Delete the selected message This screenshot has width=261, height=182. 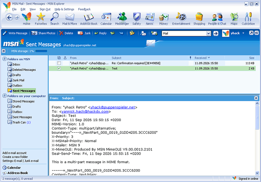coord(66,33)
